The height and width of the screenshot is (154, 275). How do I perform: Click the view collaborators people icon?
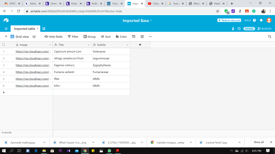pos(34,37)
